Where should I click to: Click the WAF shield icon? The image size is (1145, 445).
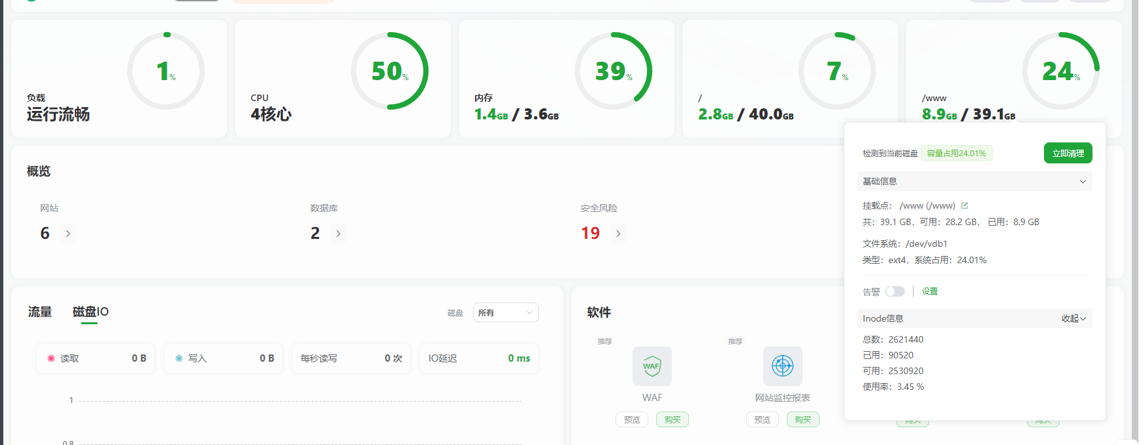(x=652, y=366)
